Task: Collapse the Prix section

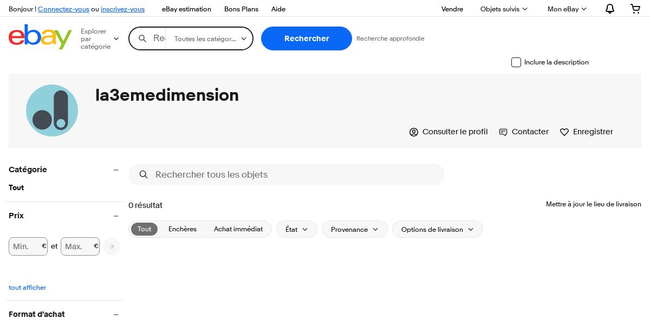Action: pyautogui.click(x=115, y=216)
